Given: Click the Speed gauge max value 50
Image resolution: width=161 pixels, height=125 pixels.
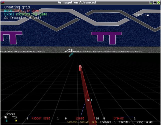Looking at the screenshot, I should 97,119.
